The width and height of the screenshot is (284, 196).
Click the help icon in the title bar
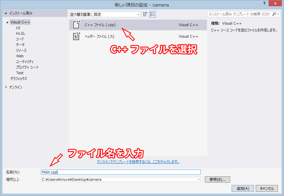[x=264, y=4]
